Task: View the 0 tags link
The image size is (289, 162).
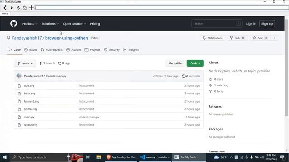Action: click(64, 63)
